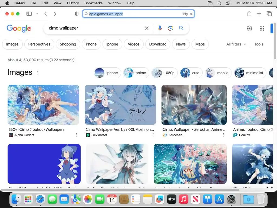Open the Images section more options
Screen dimensions: 277x208
tap(38, 73)
